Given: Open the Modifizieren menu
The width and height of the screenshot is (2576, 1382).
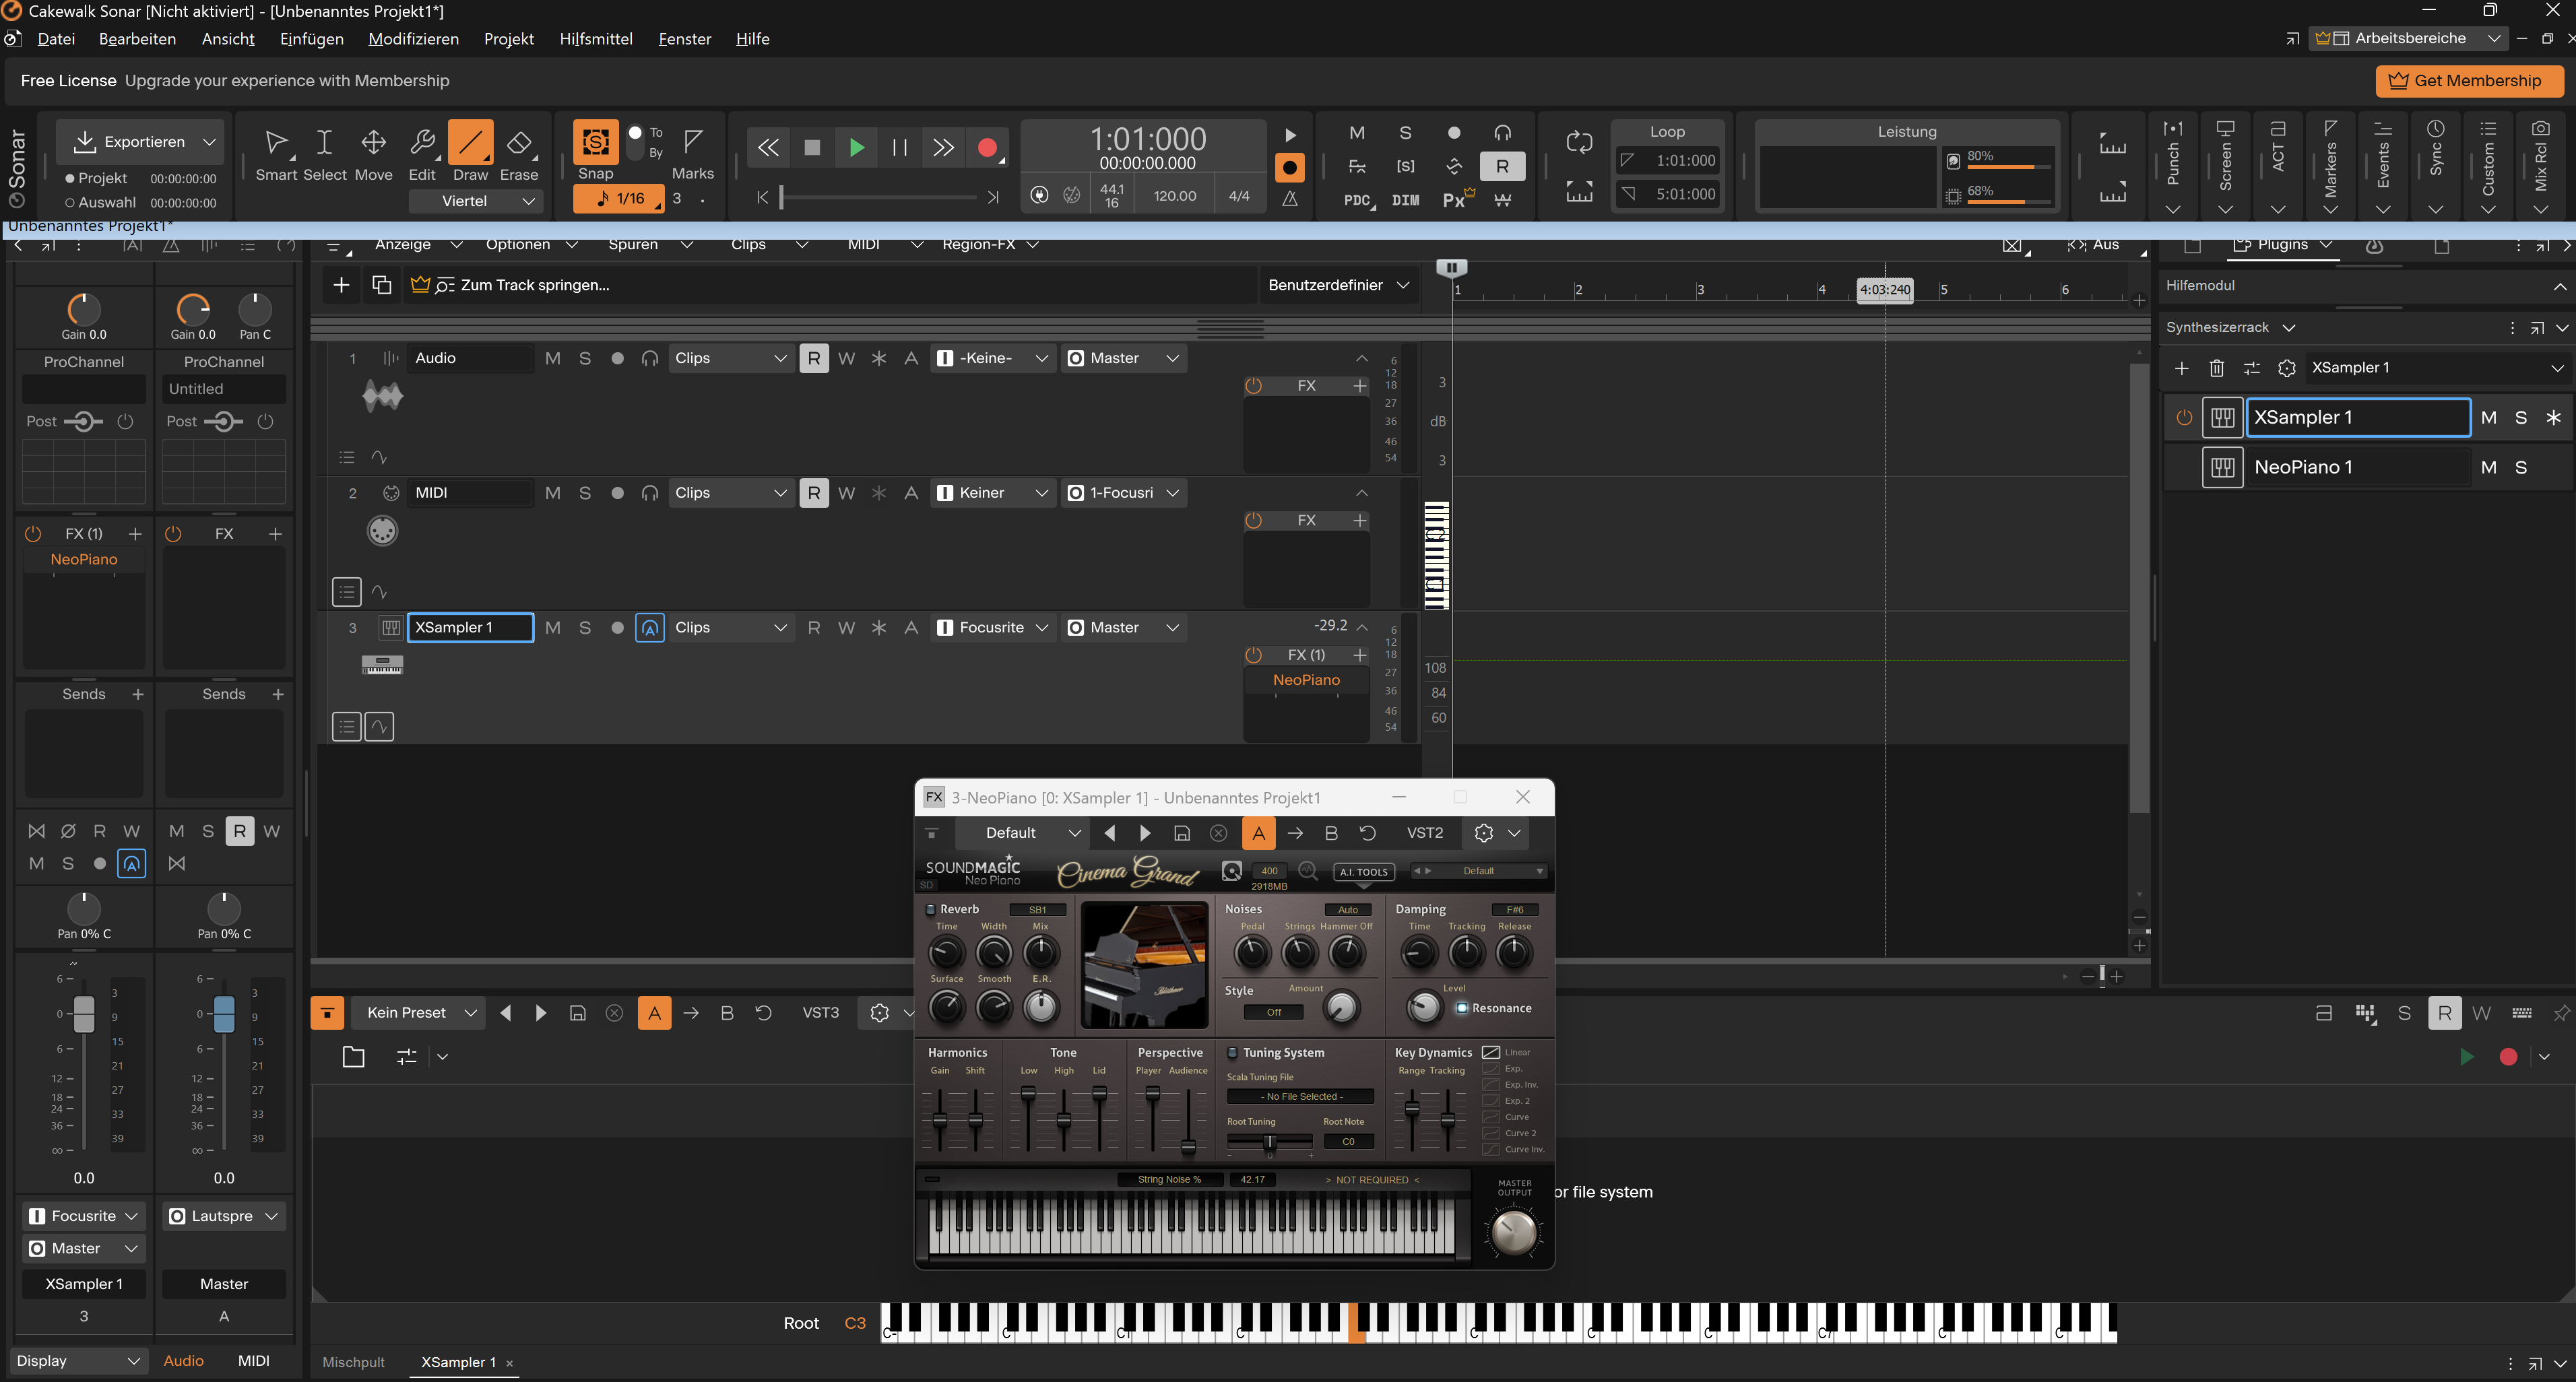Looking at the screenshot, I should click(x=413, y=39).
